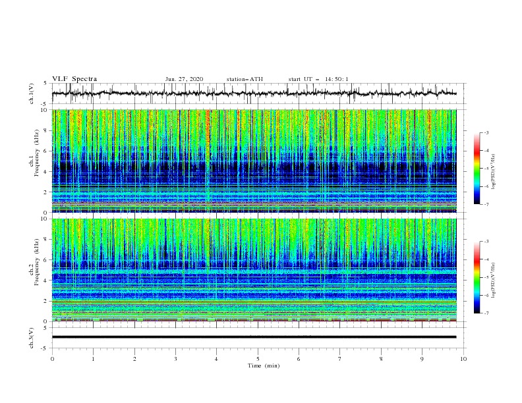This screenshot has width=522, height=403.
Task: Click the 'ch.3(V)' axis label
Action: pyautogui.click(x=32, y=338)
